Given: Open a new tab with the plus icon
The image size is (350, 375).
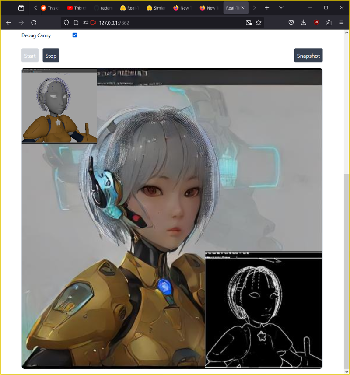Looking at the screenshot, I should (267, 8).
